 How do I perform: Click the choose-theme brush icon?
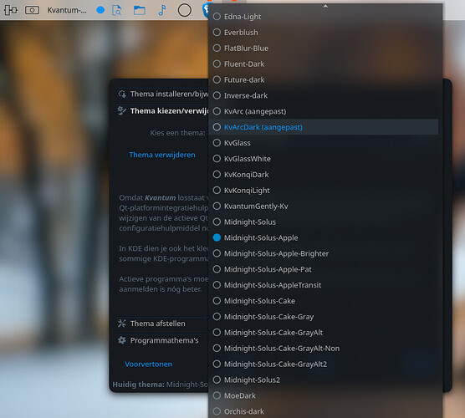(122, 111)
